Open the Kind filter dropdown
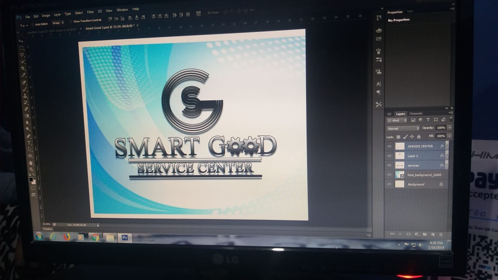The height and width of the screenshot is (280, 498). click(397, 120)
